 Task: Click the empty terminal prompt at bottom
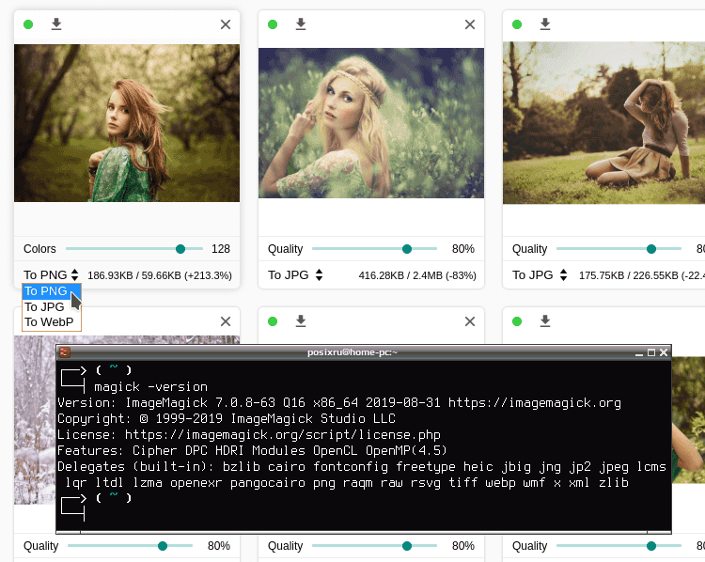coord(96,507)
